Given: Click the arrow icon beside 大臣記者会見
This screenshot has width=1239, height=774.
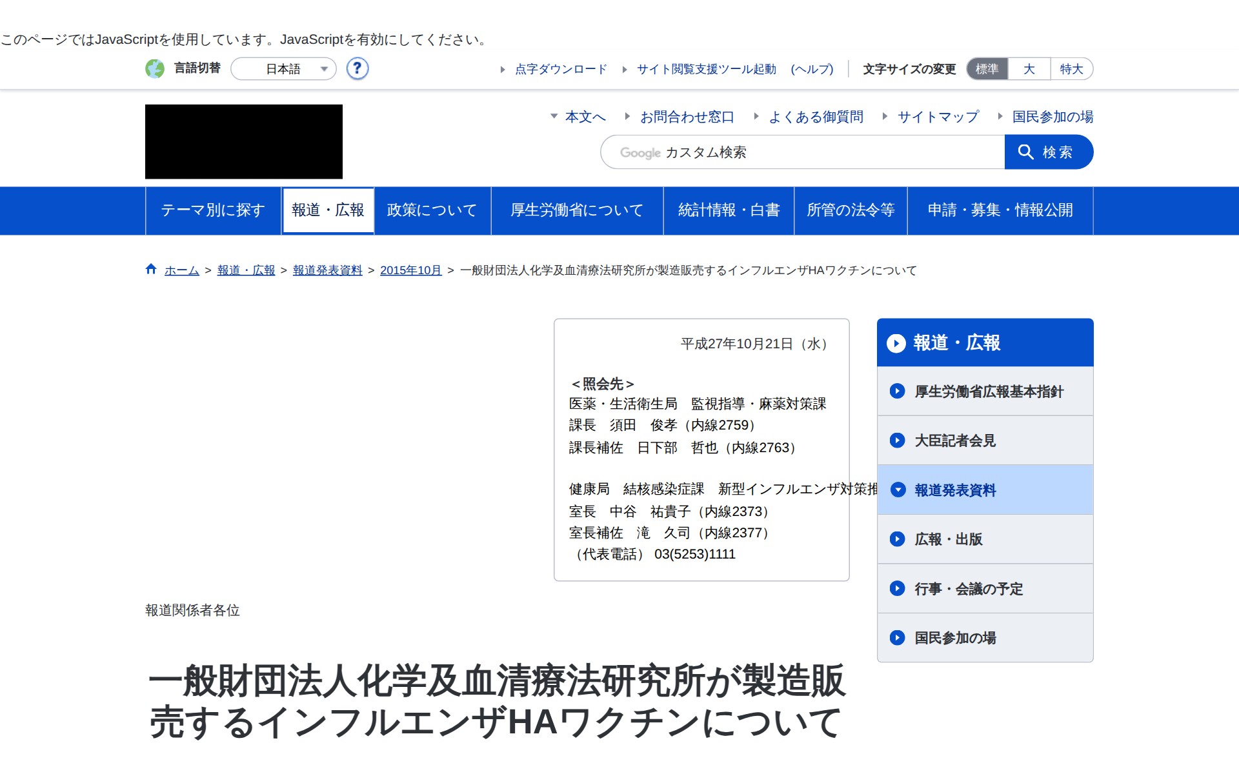Looking at the screenshot, I should (897, 441).
